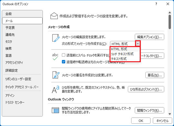Open the トラスト センター category
174x126 pixels.
22,102
